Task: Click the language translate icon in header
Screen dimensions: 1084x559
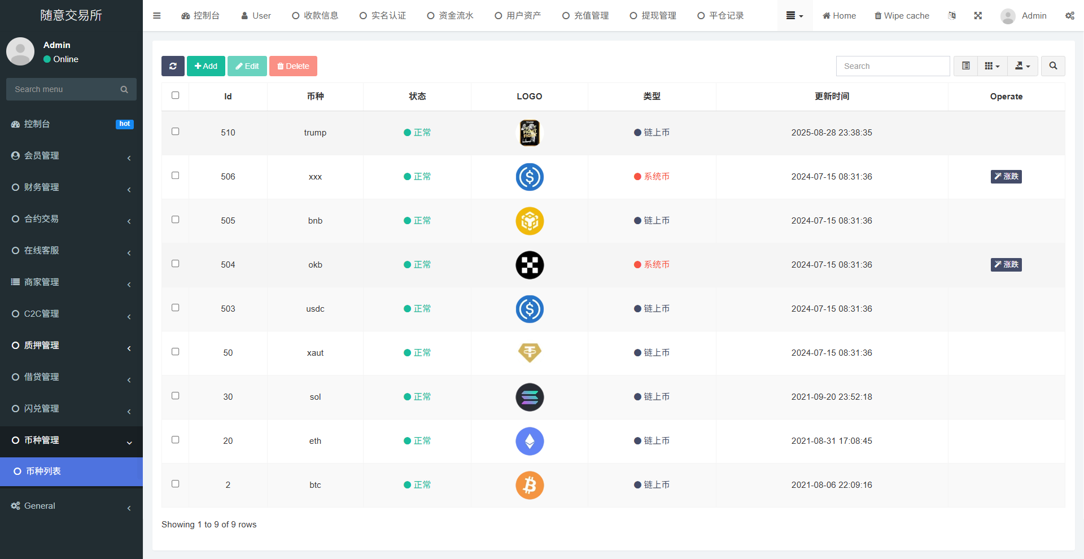Action: (952, 16)
